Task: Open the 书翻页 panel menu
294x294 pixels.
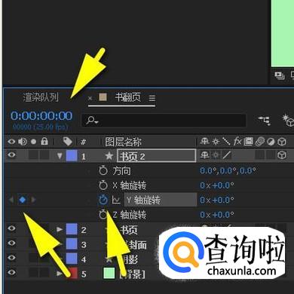Action: (x=152, y=98)
